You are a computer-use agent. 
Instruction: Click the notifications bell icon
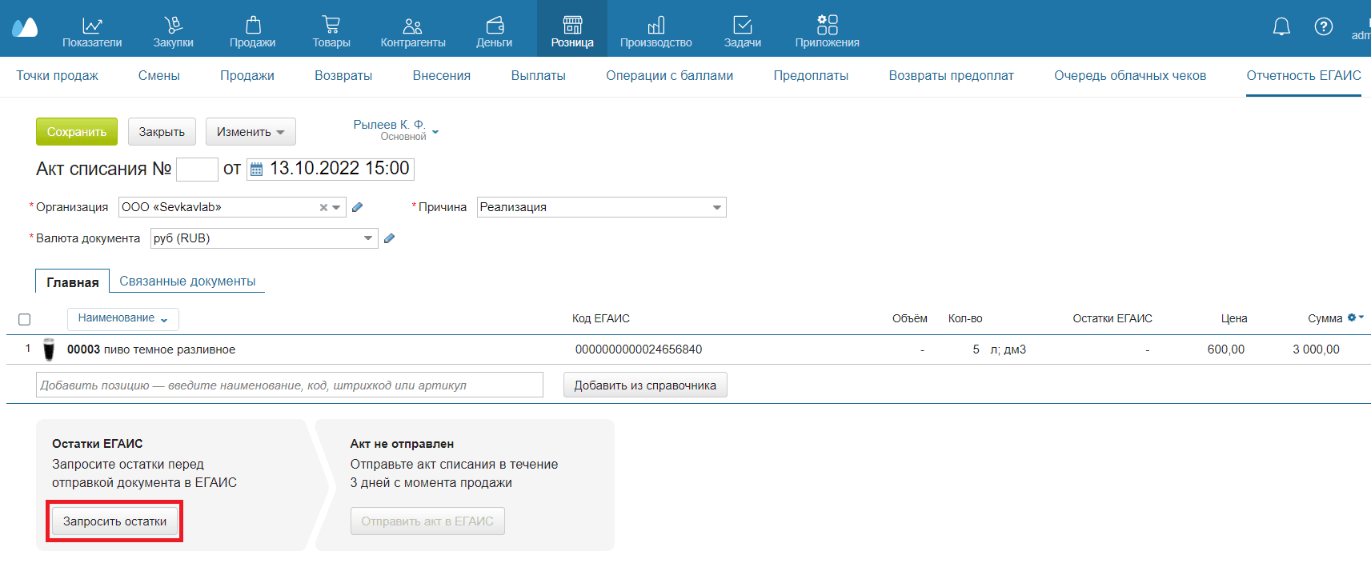coord(1281,27)
